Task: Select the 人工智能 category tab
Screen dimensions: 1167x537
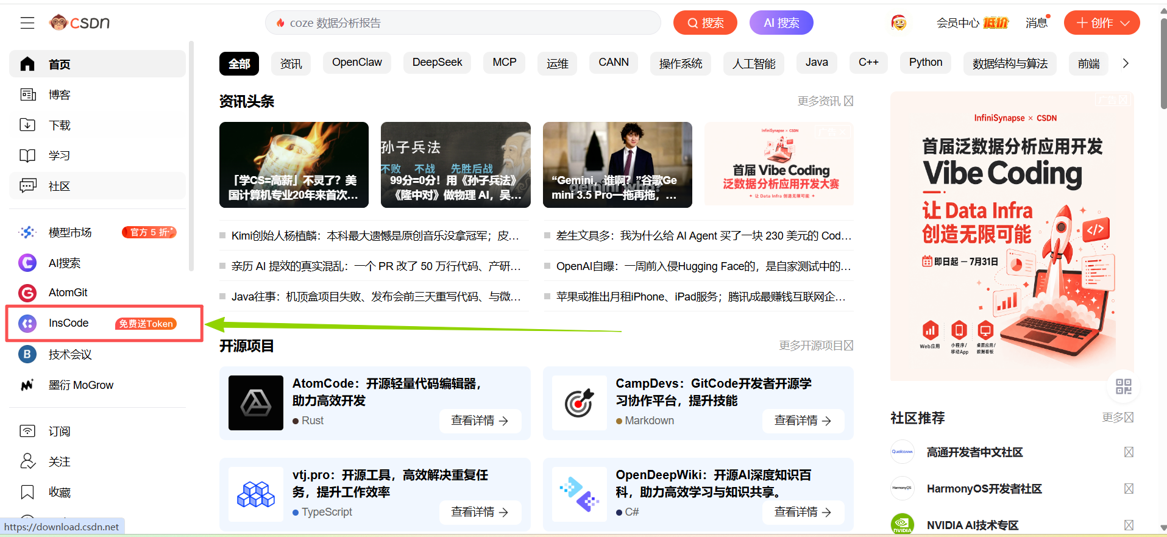Action: point(754,63)
